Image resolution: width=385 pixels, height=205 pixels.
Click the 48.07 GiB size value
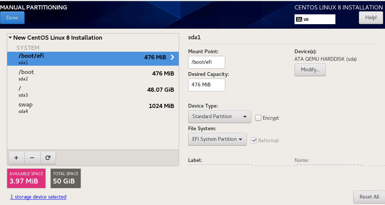[x=161, y=89]
